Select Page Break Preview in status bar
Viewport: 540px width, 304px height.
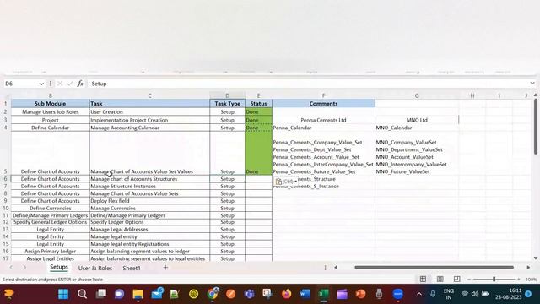pyautogui.click(x=456, y=280)
